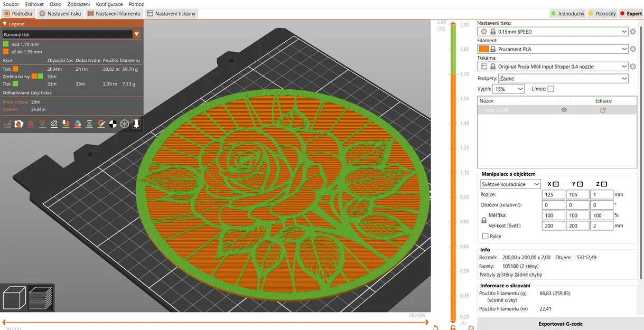
Task: Enable the Palce checkbox
Action: tap(484, 236)
